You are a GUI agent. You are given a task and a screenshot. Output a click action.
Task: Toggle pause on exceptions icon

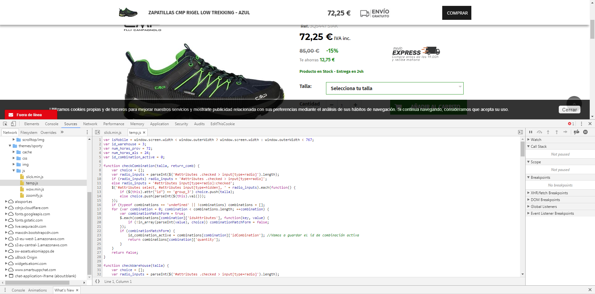point(585,132)
